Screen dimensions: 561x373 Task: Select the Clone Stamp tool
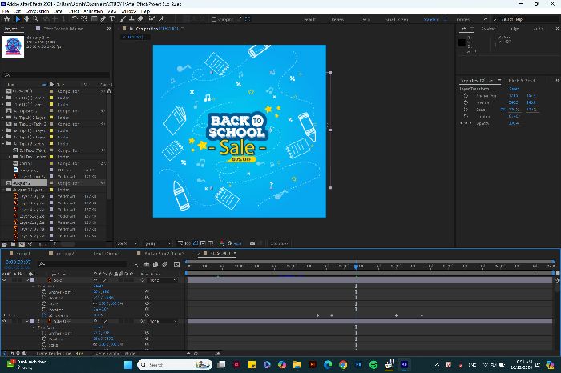pos(131,19)
